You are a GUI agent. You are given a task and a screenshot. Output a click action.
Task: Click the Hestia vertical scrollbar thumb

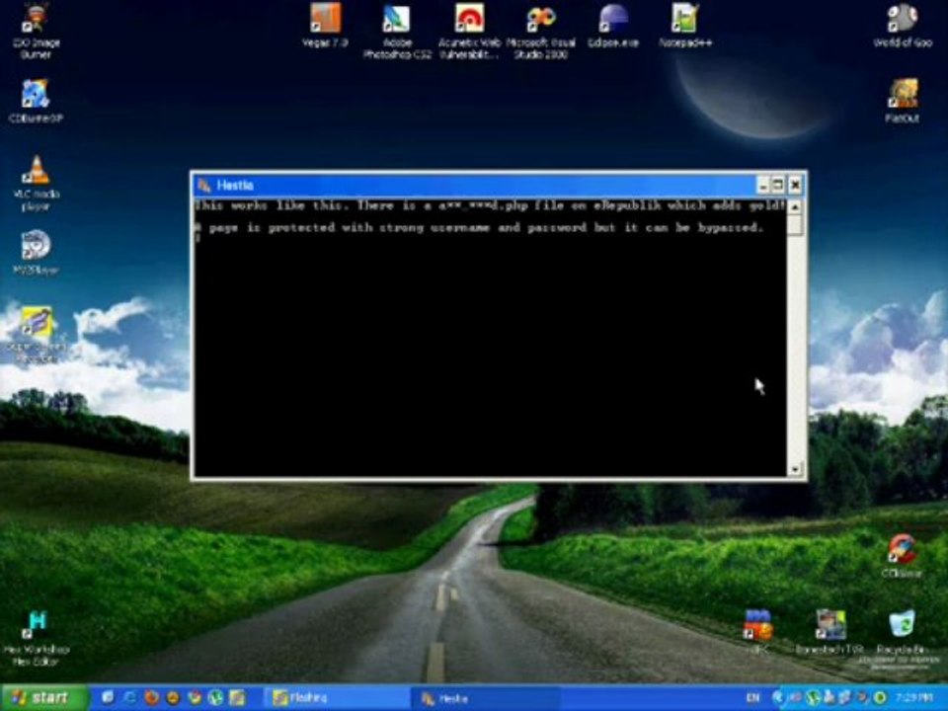coord(795,225)
